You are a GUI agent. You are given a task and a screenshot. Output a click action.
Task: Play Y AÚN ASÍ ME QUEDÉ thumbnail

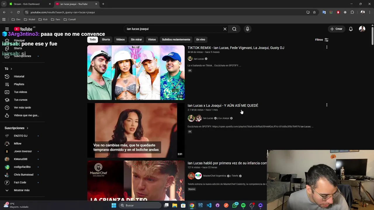coord(136,130)
